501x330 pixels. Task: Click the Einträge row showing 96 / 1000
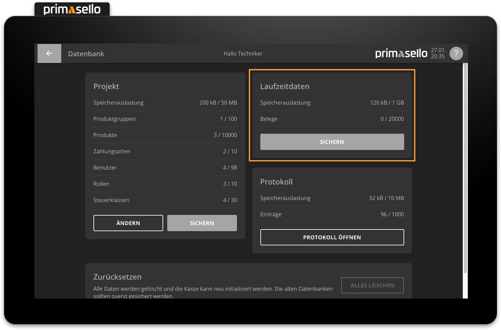click(x=332, y=214)
